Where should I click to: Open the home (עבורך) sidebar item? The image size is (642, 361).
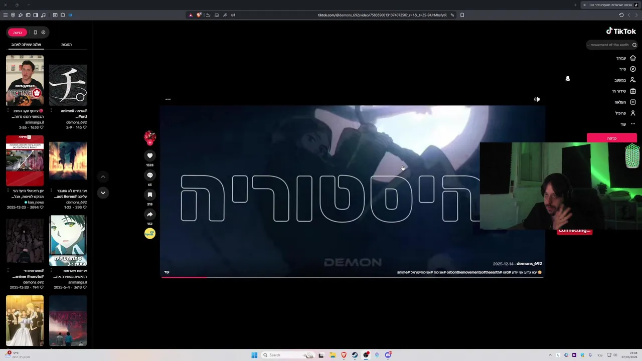click(626, 58)
